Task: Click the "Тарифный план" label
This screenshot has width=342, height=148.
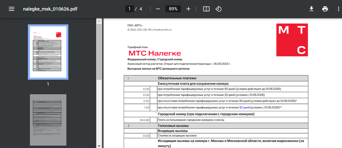Action: point(138,47)
